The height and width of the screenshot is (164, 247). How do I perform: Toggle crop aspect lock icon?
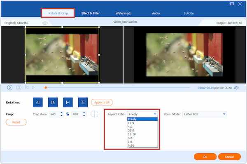tap(68, 114)
